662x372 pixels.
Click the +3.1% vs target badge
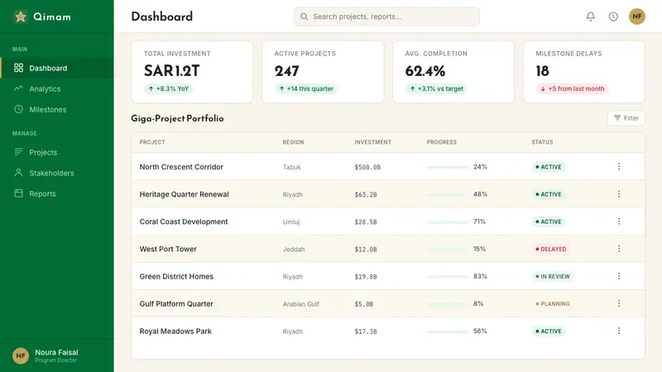(437, 88)
